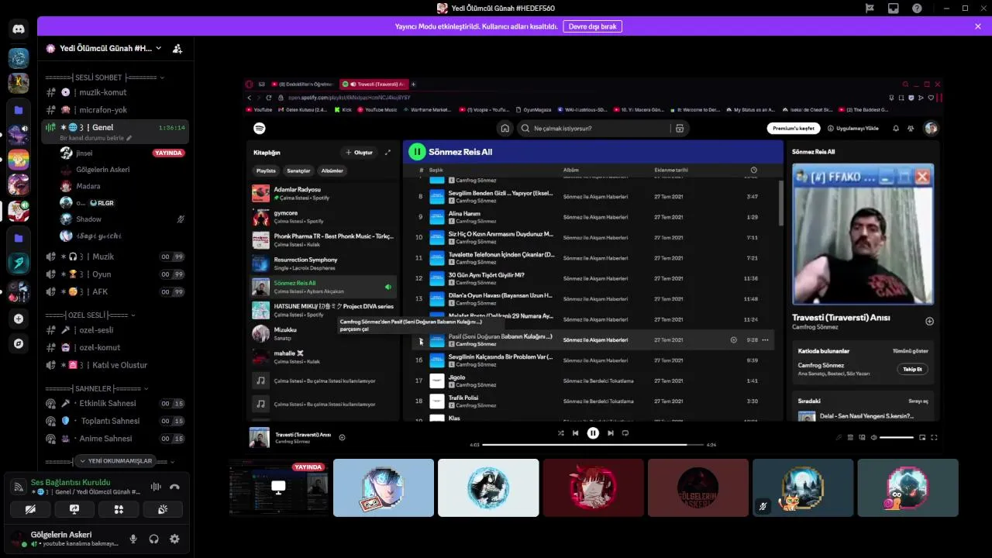
Task: Open Sırayı aç queue link
Action: click(918, 401)
